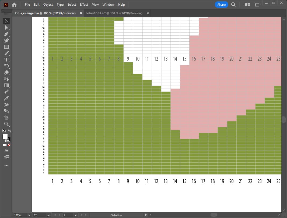Toggle the drawing mode icon
287x218 pixels.
6,150
